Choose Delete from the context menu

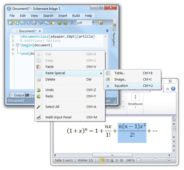(x=70, y=79)
